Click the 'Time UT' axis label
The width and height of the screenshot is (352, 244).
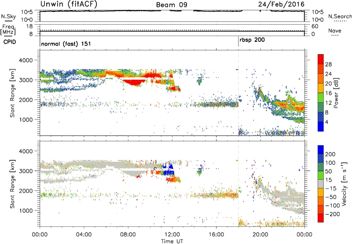coord(172,241)
